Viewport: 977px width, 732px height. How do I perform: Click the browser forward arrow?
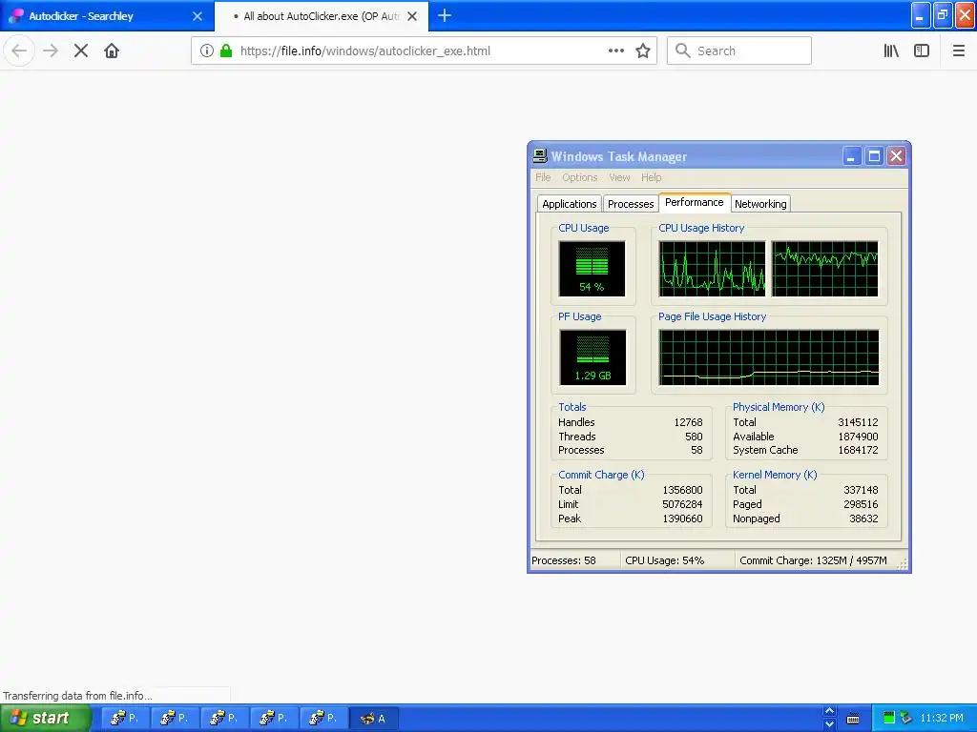51,51
